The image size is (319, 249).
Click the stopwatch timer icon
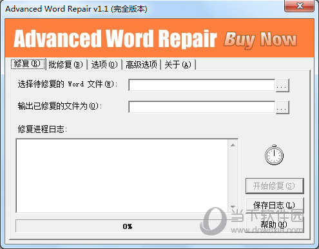tap(274, 155)
